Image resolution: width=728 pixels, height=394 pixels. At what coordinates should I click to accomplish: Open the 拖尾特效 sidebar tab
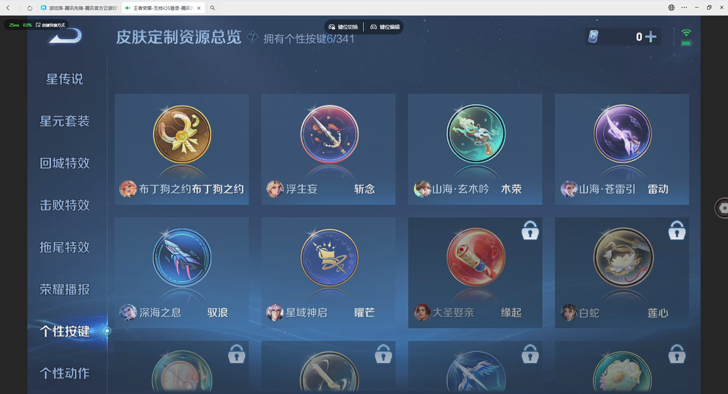[64, 247]
